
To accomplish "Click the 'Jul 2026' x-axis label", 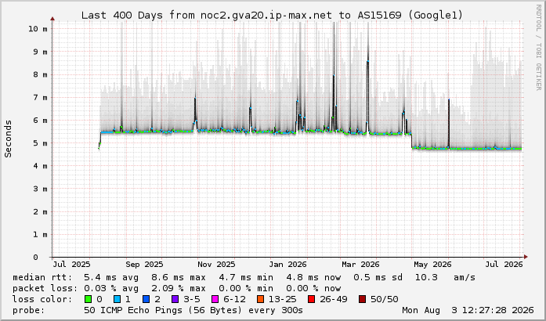I will coord(504,265).
